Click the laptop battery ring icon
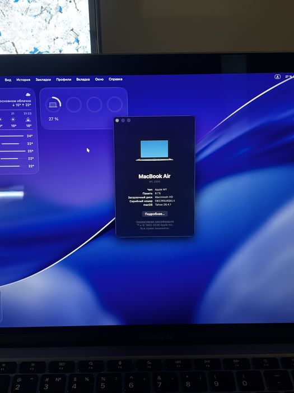 53,104
